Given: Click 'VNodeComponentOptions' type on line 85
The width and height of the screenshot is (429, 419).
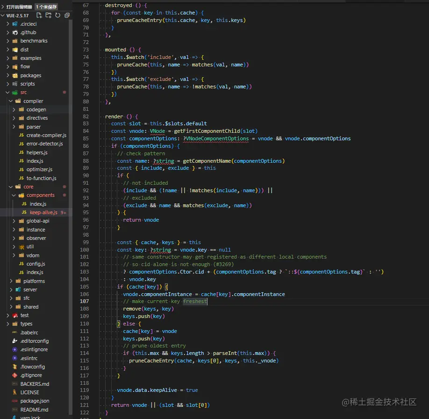Looking at the screenshot, I should (217, 138).
